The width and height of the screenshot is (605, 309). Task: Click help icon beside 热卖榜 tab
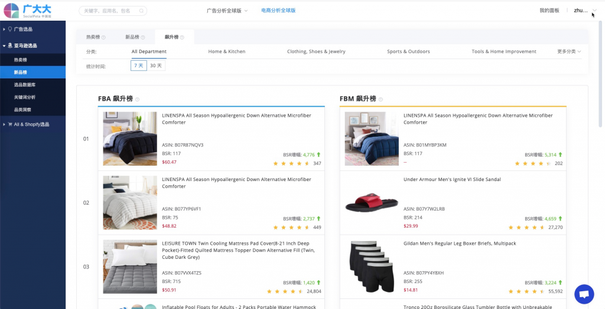tap(103, 37)
